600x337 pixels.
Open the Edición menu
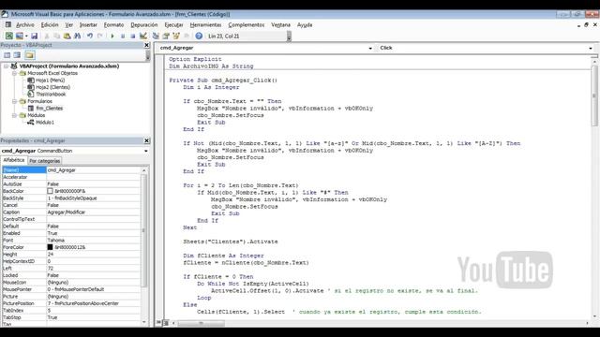tap(50, 25)
